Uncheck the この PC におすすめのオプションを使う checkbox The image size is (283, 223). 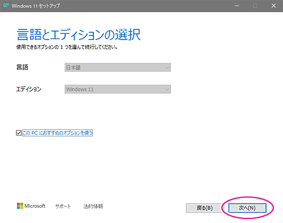[x=19, y=133]
